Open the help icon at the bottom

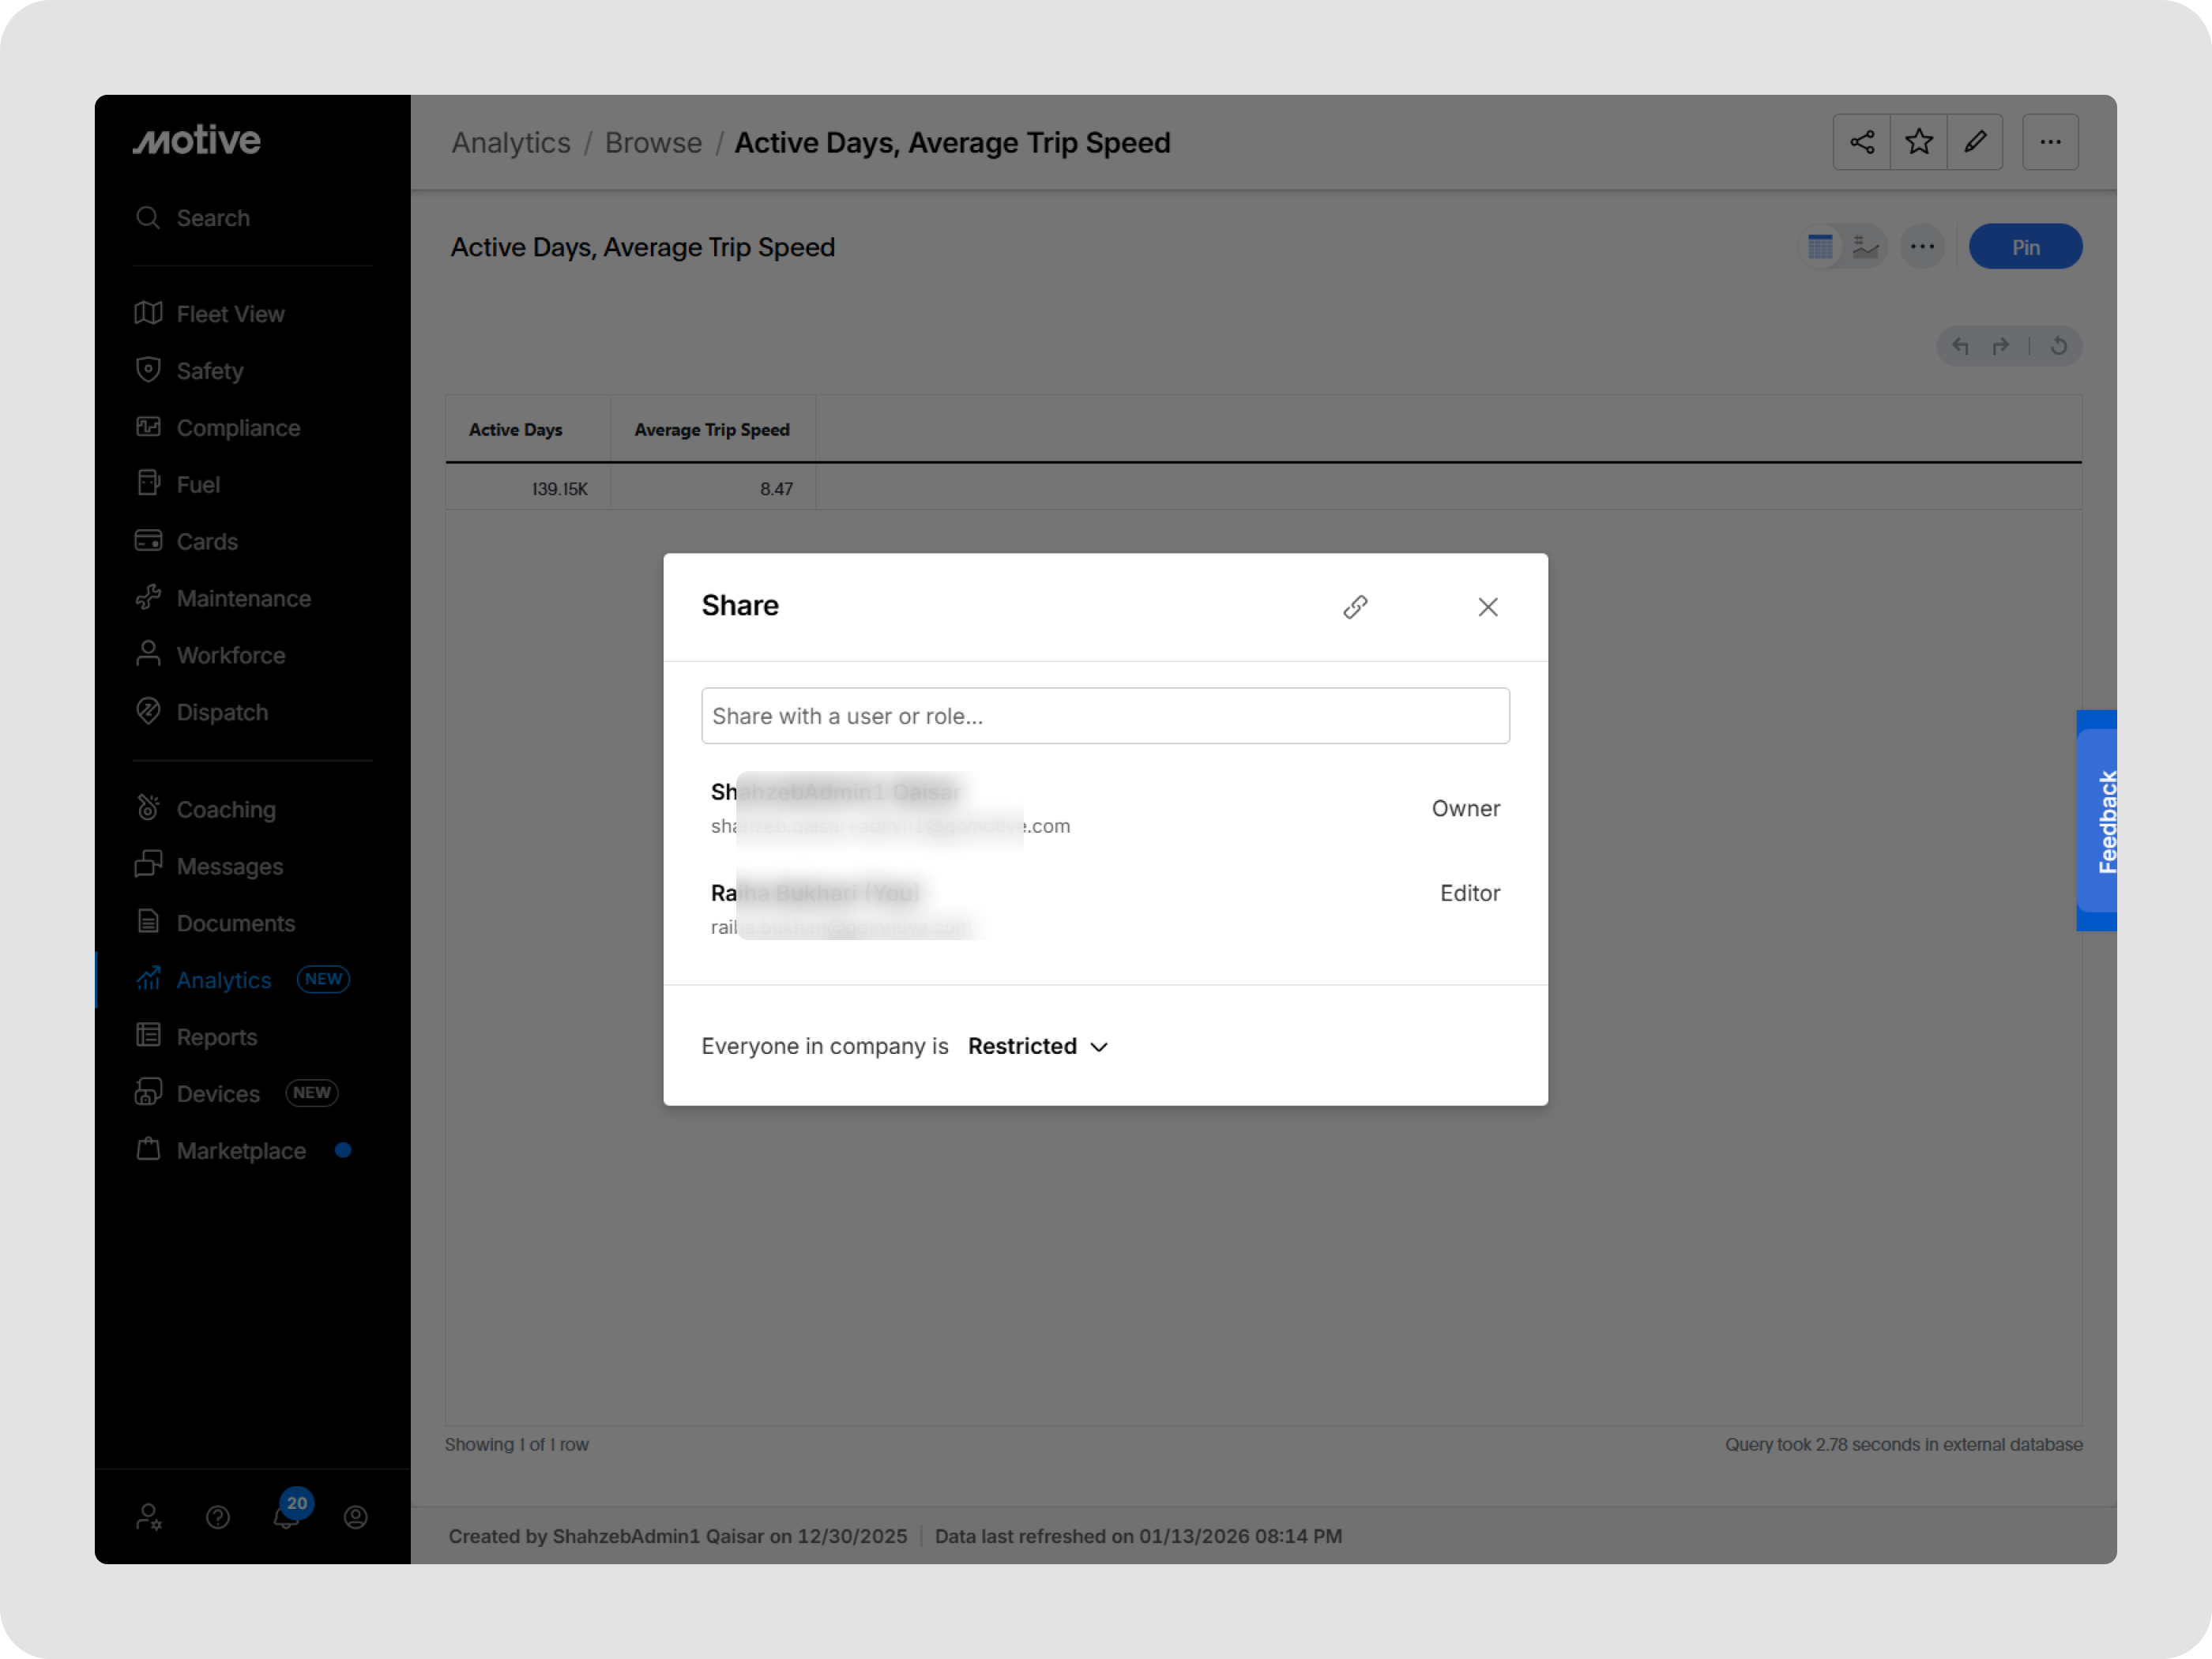click(218, 1517)
